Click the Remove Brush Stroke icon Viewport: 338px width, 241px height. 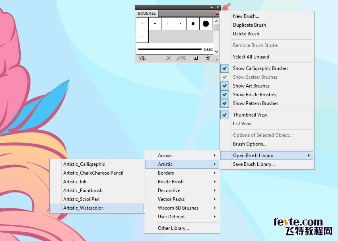point(169,58)
